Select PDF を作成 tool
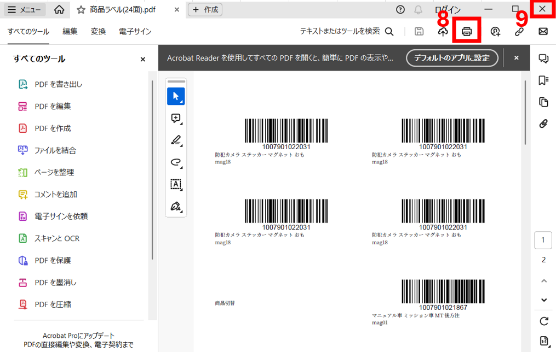Screen dimensions: 556x352 (x=44, y=128)
